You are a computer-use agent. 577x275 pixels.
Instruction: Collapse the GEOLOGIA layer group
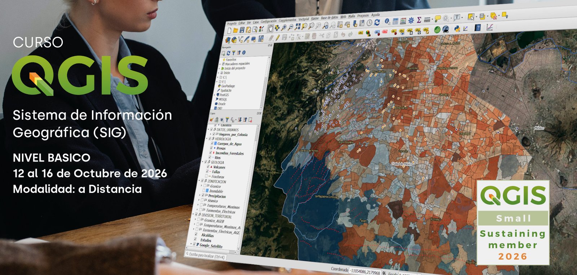point(203,162)
